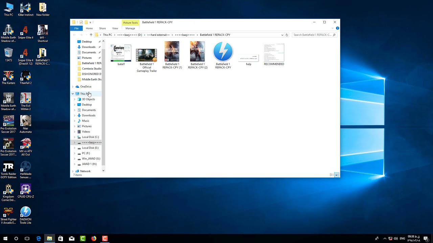
Task: Open Explorer help question mark icon
Action: 337,28
